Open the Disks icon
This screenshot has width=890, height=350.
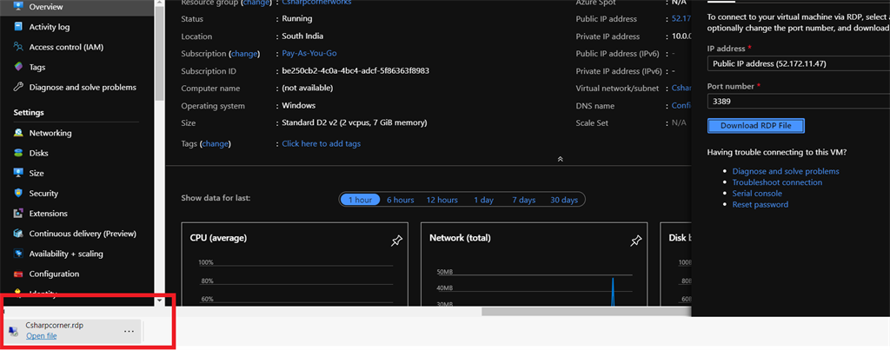point(19,153)
